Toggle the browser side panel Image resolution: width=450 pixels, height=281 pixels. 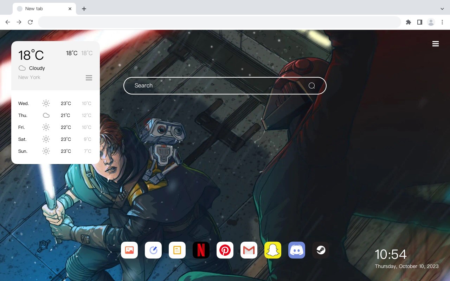pos(419,22)
